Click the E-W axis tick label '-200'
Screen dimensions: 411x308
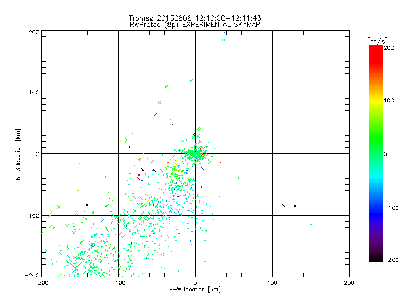(41, 283)
